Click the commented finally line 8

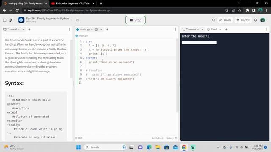tap(94, 71)
